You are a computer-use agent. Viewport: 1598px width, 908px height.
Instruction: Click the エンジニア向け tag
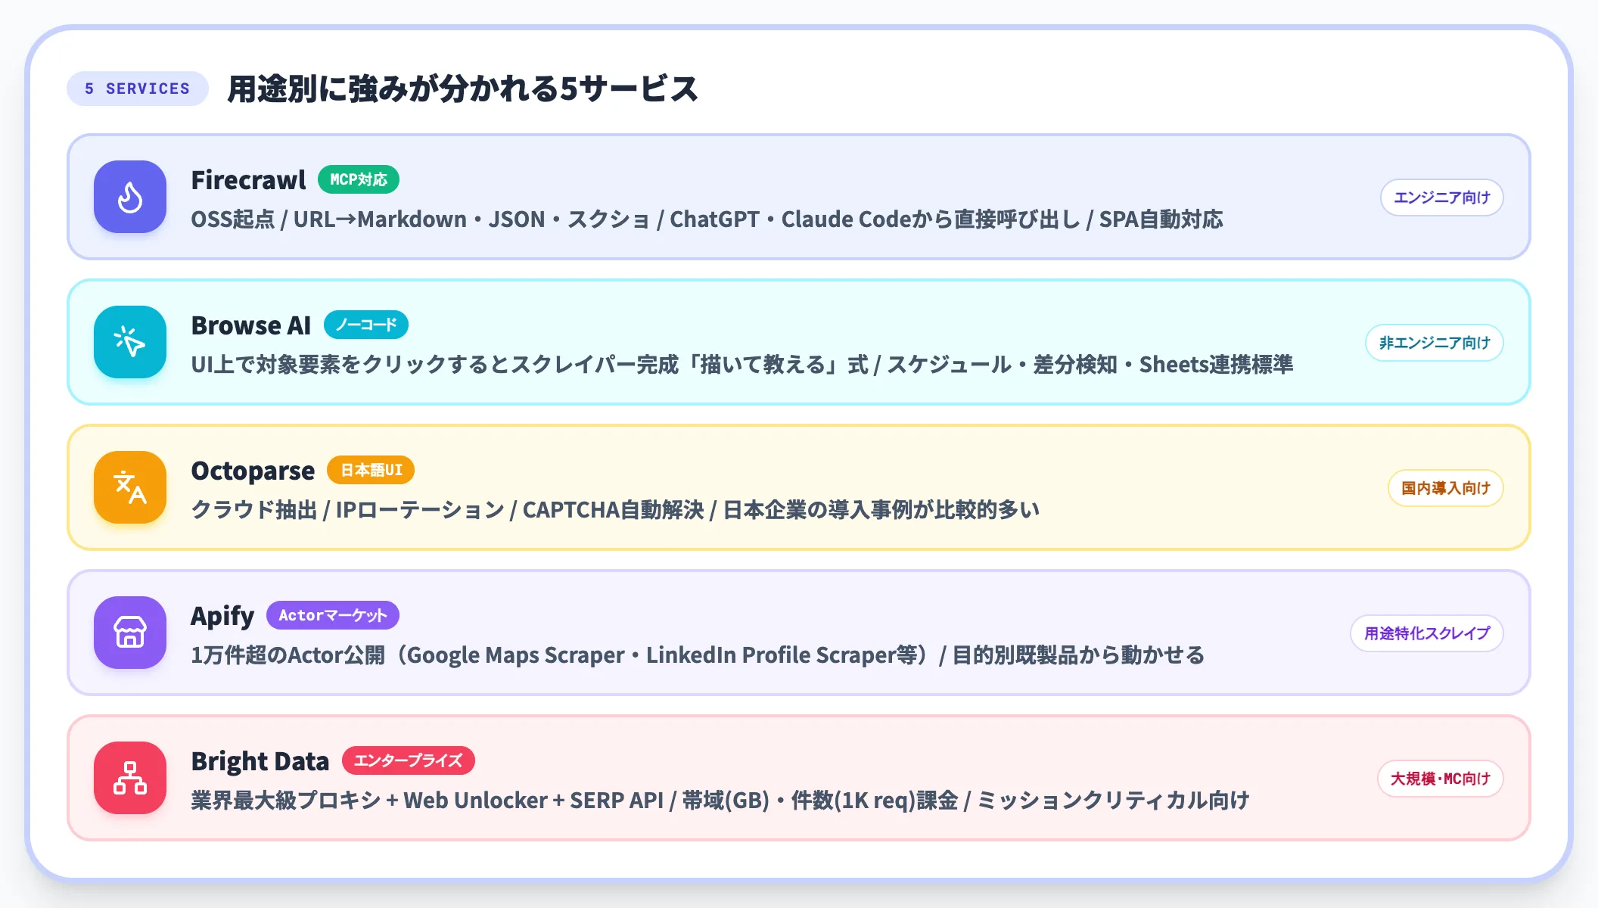point(1442,197)
